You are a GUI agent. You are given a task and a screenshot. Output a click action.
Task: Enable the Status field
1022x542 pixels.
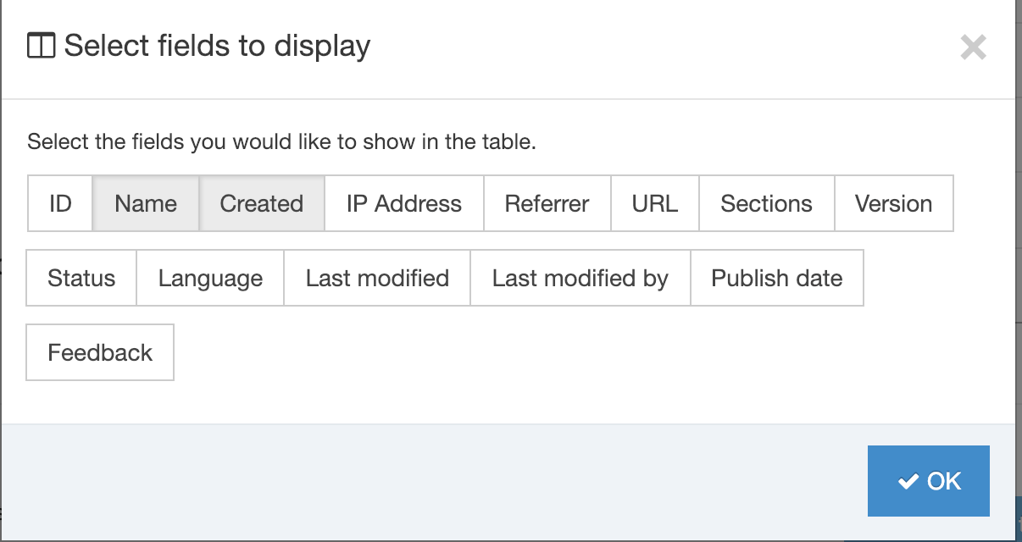pos(81,278)
